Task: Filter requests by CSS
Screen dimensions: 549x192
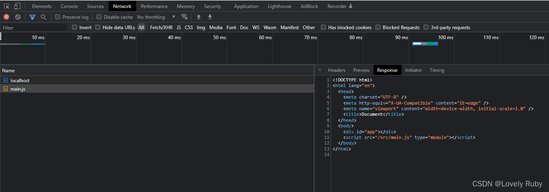Action: 189,27
